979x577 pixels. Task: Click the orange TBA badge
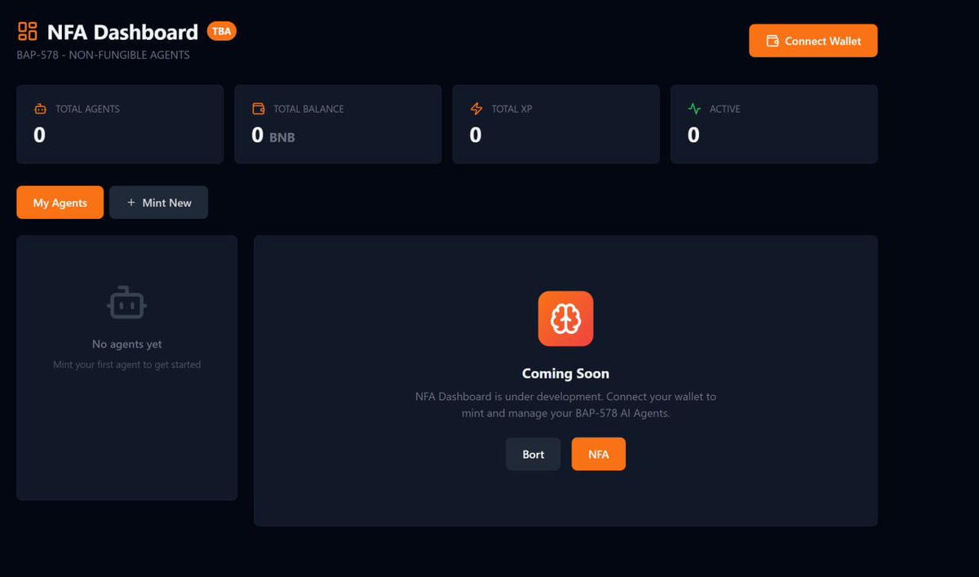221,31
